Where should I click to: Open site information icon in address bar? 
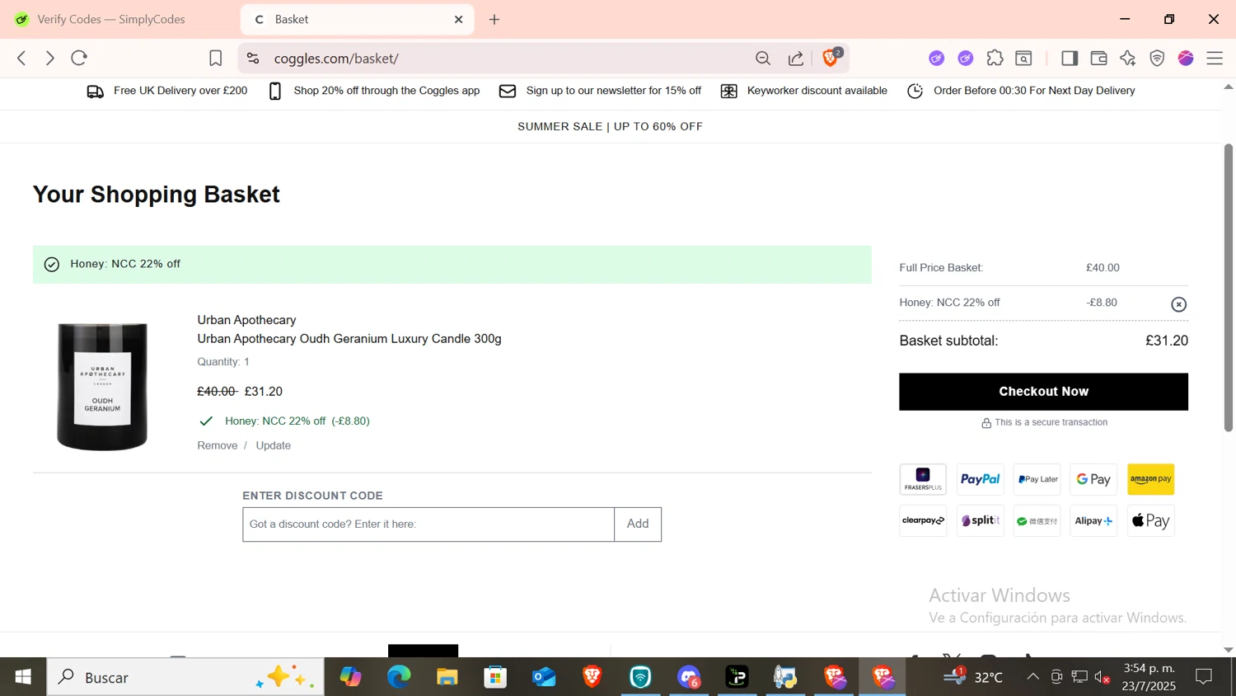coord(253,58)
